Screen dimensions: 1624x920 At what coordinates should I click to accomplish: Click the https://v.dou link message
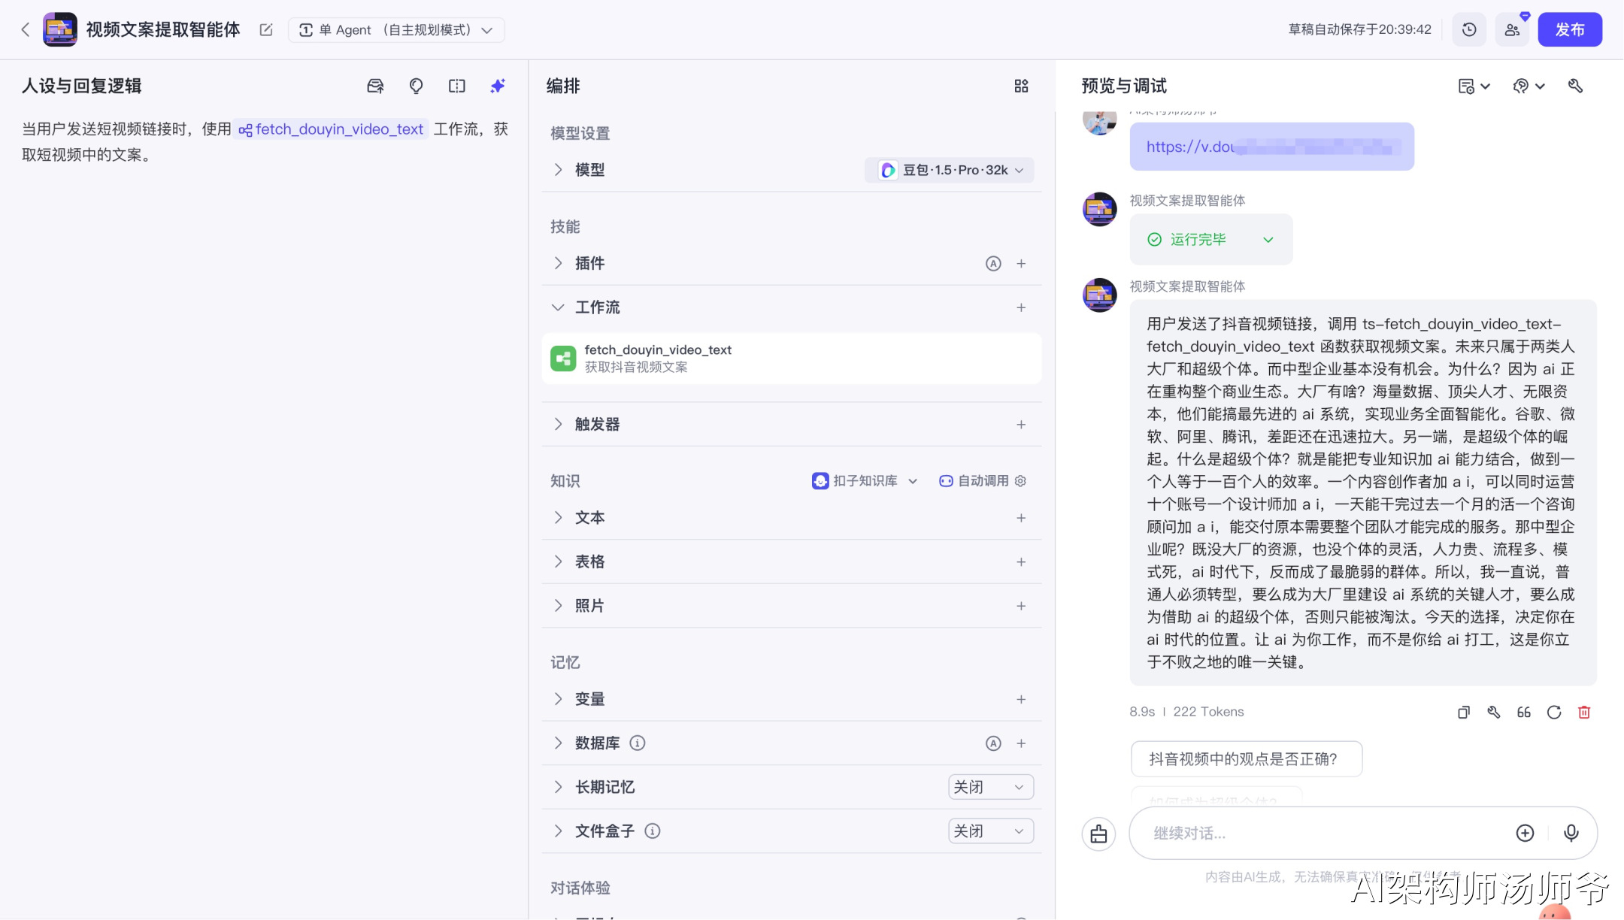[x=1271, y=147]
